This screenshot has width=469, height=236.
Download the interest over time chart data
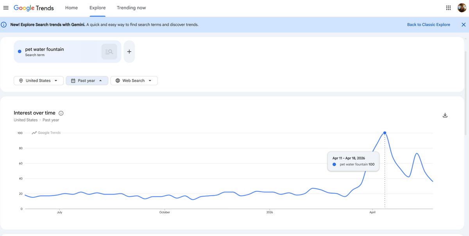(445, 115)
